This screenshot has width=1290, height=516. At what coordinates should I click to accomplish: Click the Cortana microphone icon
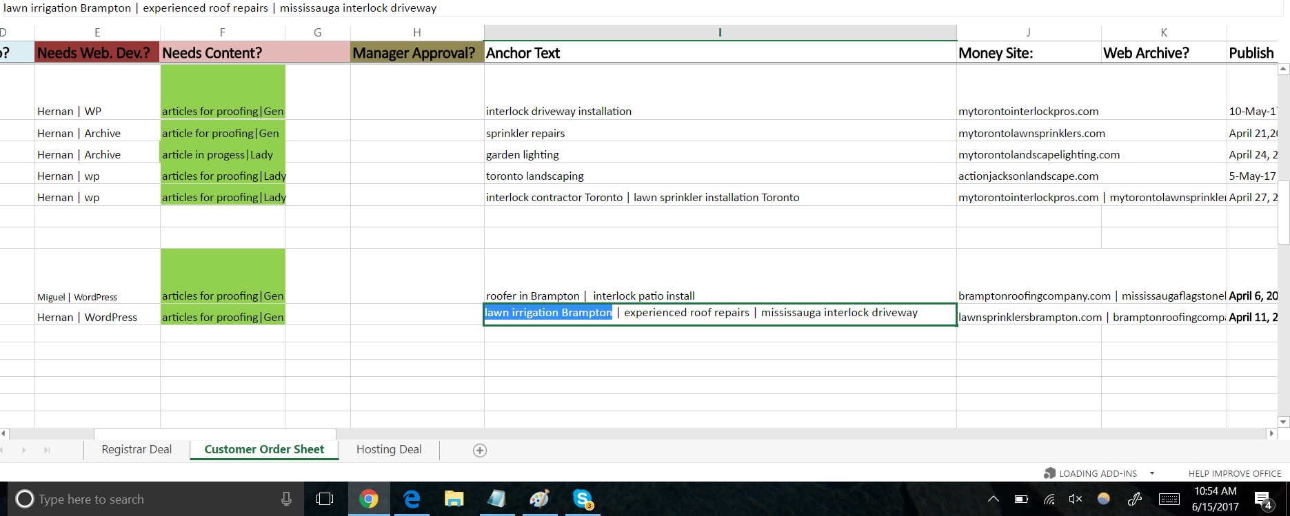click(x=286, y=499)
